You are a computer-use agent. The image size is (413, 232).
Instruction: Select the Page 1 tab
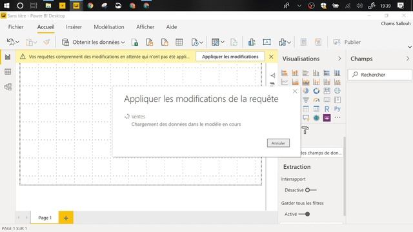(45, 218)
